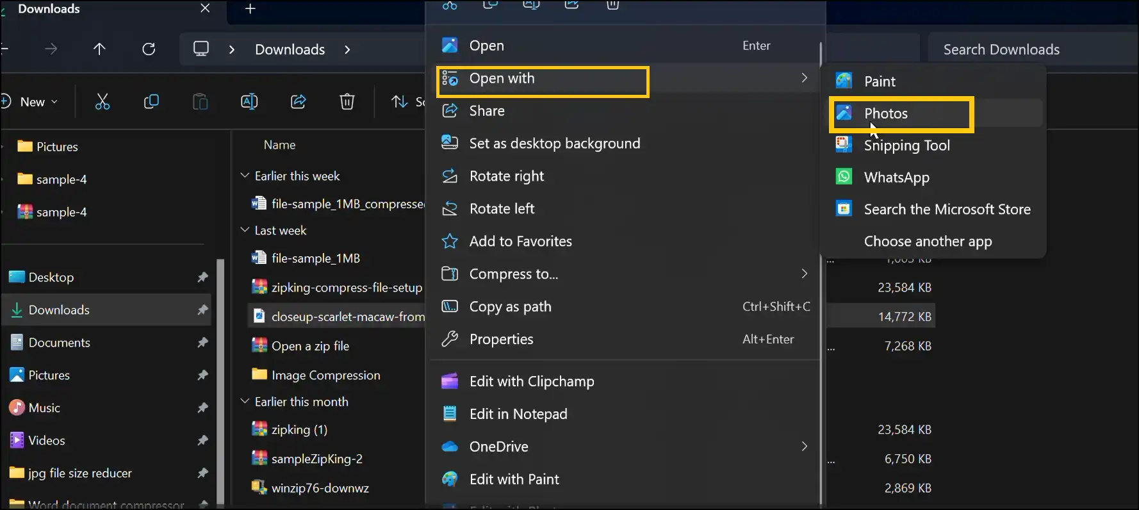Expand the OneDrive submenu
Screen dimensions: 1139x510
(625, 447)
